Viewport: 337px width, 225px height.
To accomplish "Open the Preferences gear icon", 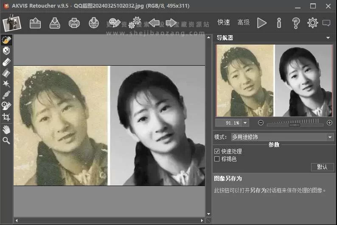I will tap(312, 23).
